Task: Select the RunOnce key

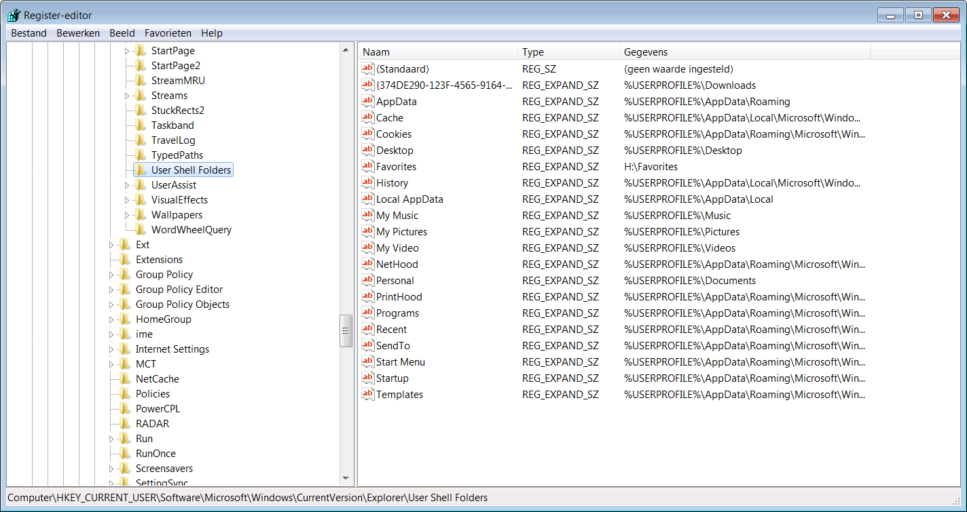Action: (156, 454)
